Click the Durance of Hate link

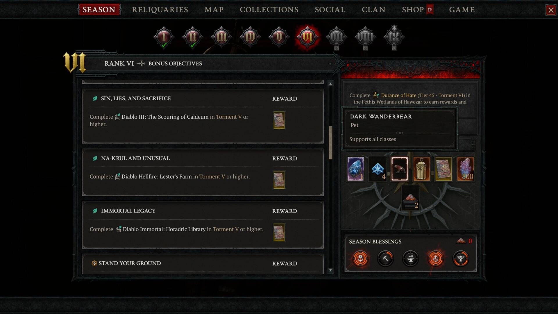398,95
